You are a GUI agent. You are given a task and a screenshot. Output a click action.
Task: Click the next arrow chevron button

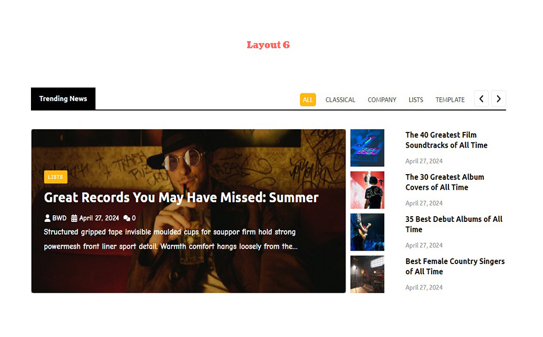[499, 99]
